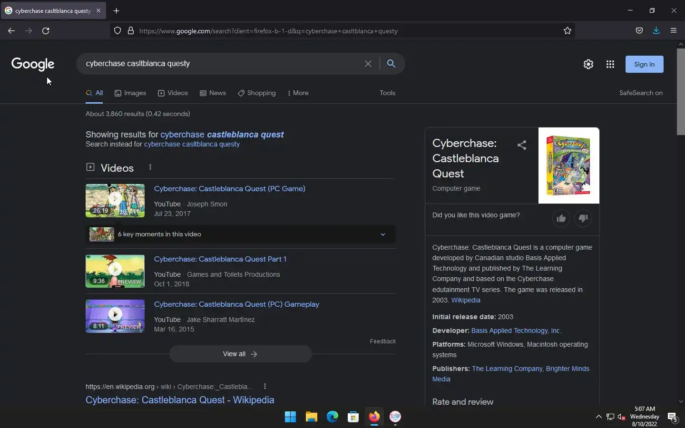This screenshot has height=428, width=685.
Task: Open Firefox downloads panel
Action: (656, 31)
